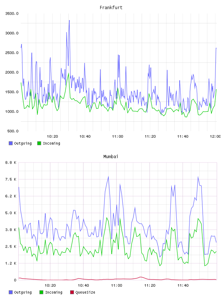Click 500.0 y-axis value on Frankfurt chart
The width and height of the screenshot is (222, 298).
pos(13,131)
